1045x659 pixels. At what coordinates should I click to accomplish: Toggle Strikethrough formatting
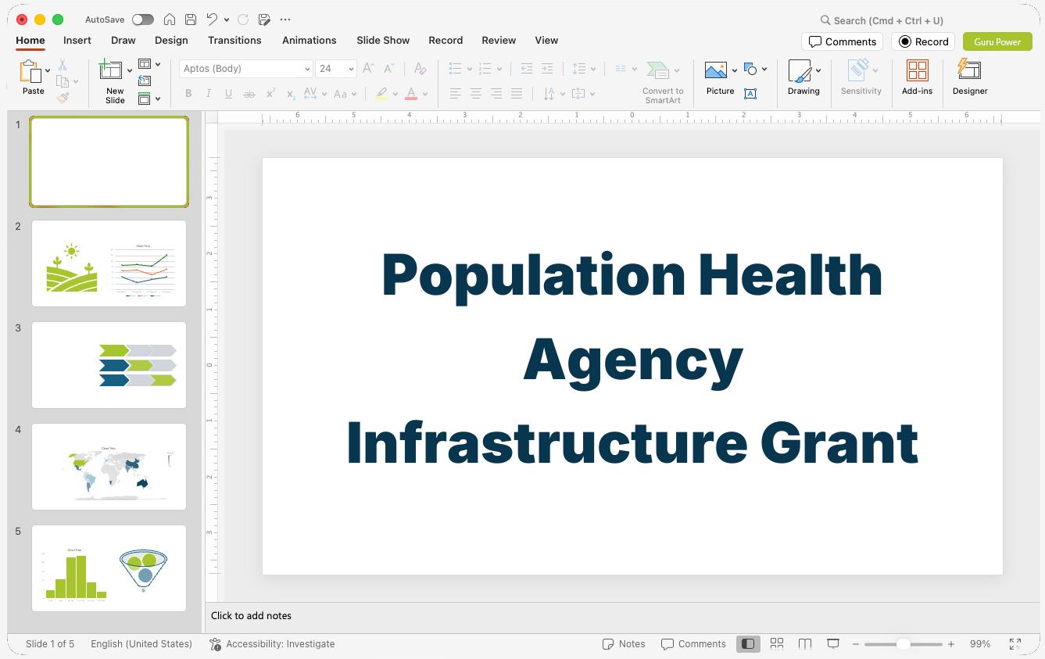(x=249, y=94)
